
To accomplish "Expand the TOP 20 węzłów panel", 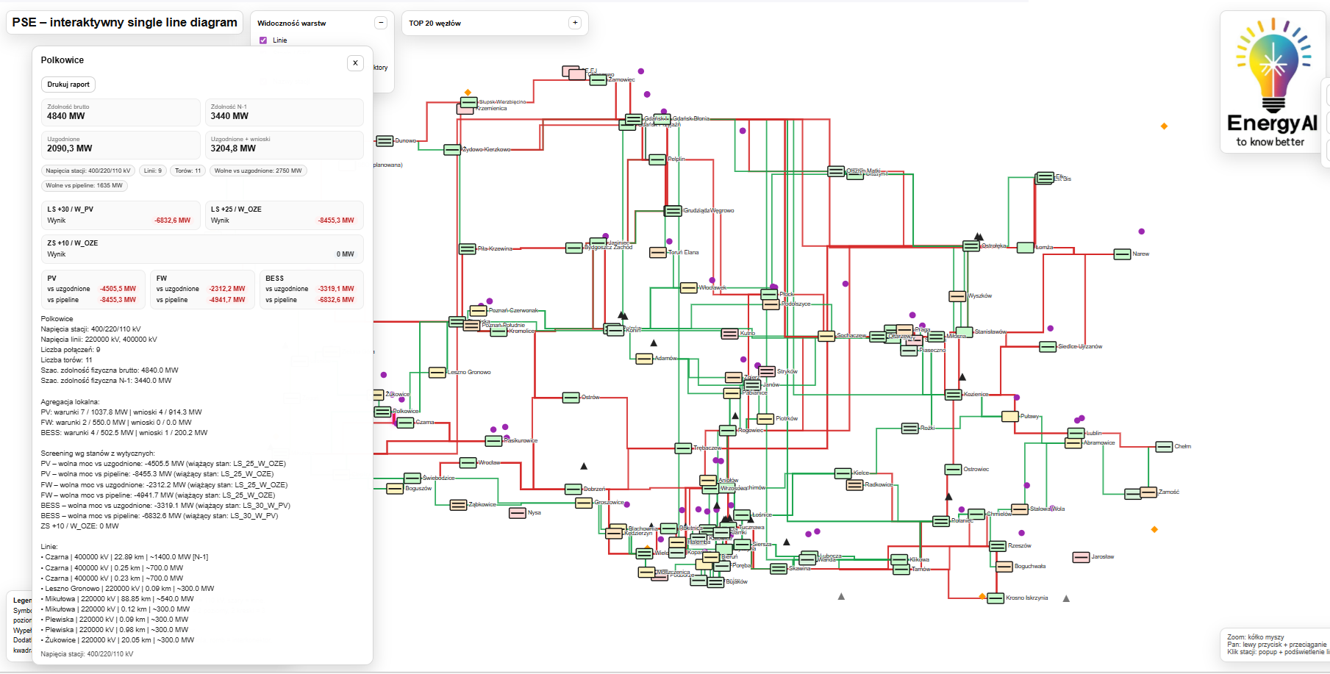I will 575,23.
